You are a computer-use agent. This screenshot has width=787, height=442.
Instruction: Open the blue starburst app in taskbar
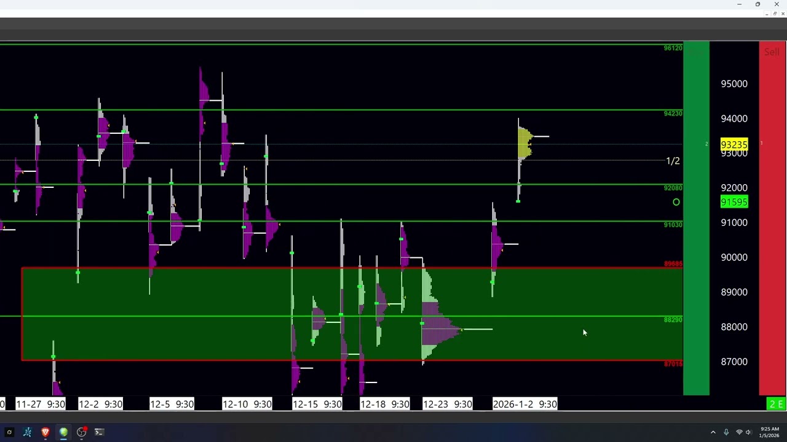coord(27,432)
